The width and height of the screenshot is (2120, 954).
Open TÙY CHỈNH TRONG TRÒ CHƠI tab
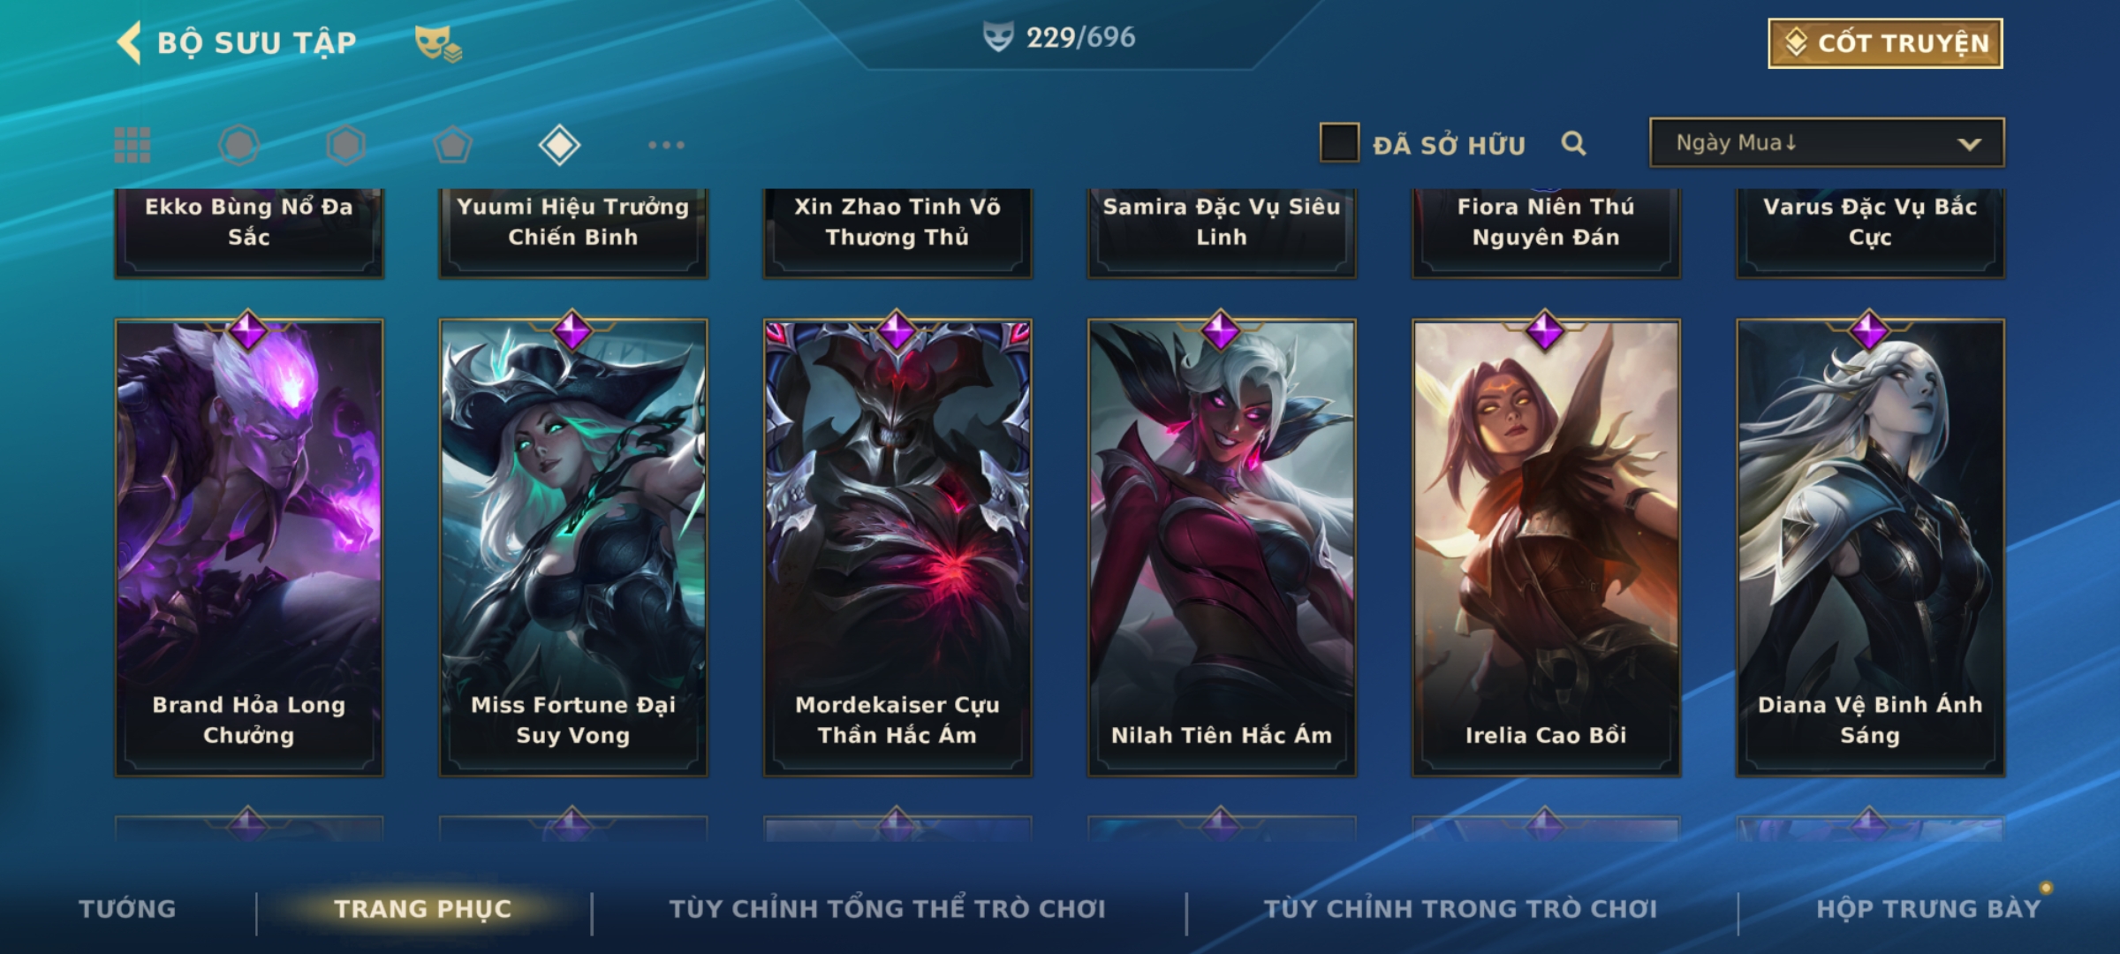click(1460, 908)
